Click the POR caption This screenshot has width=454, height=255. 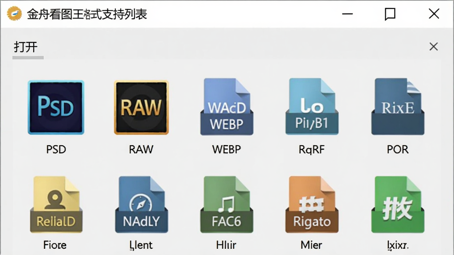coord(398,150)
